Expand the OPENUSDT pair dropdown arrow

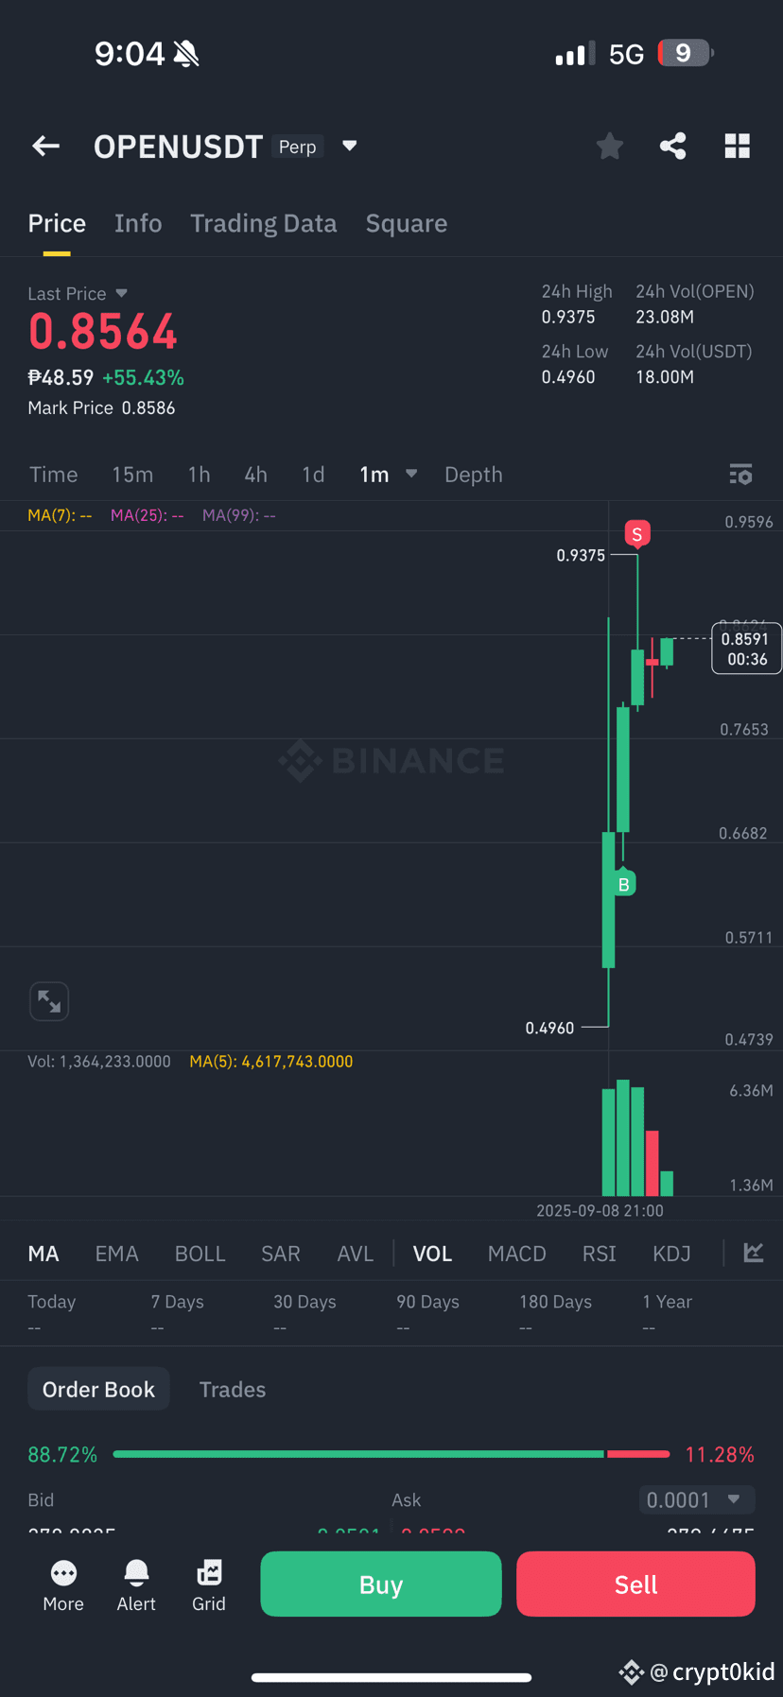[350, 146]
